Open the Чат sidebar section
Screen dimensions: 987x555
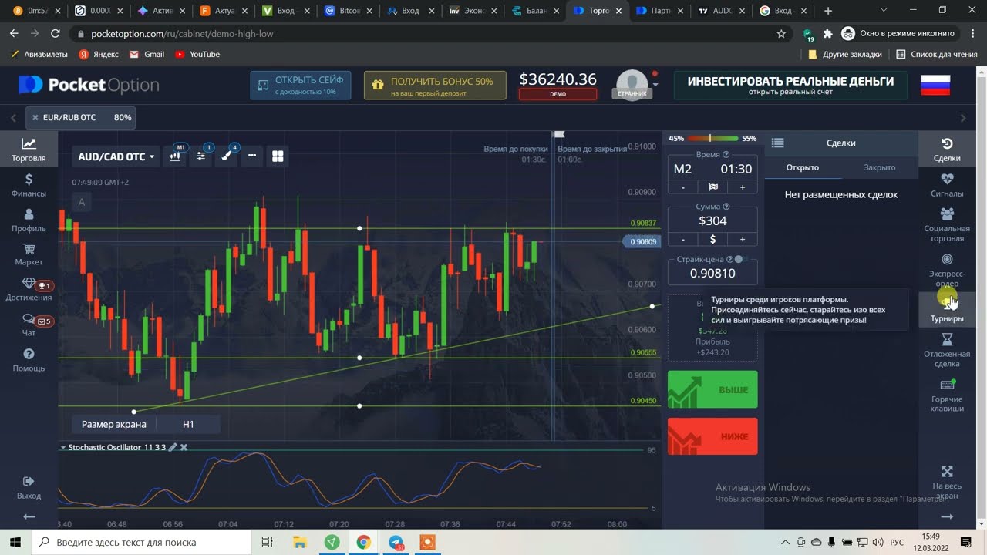tap(29, 325)
